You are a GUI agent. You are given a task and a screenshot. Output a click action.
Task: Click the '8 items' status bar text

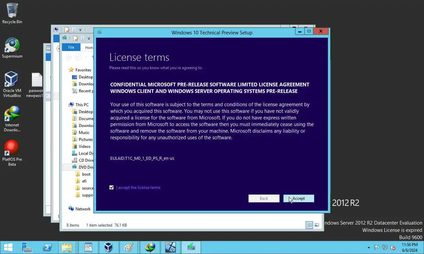(73, 225)
